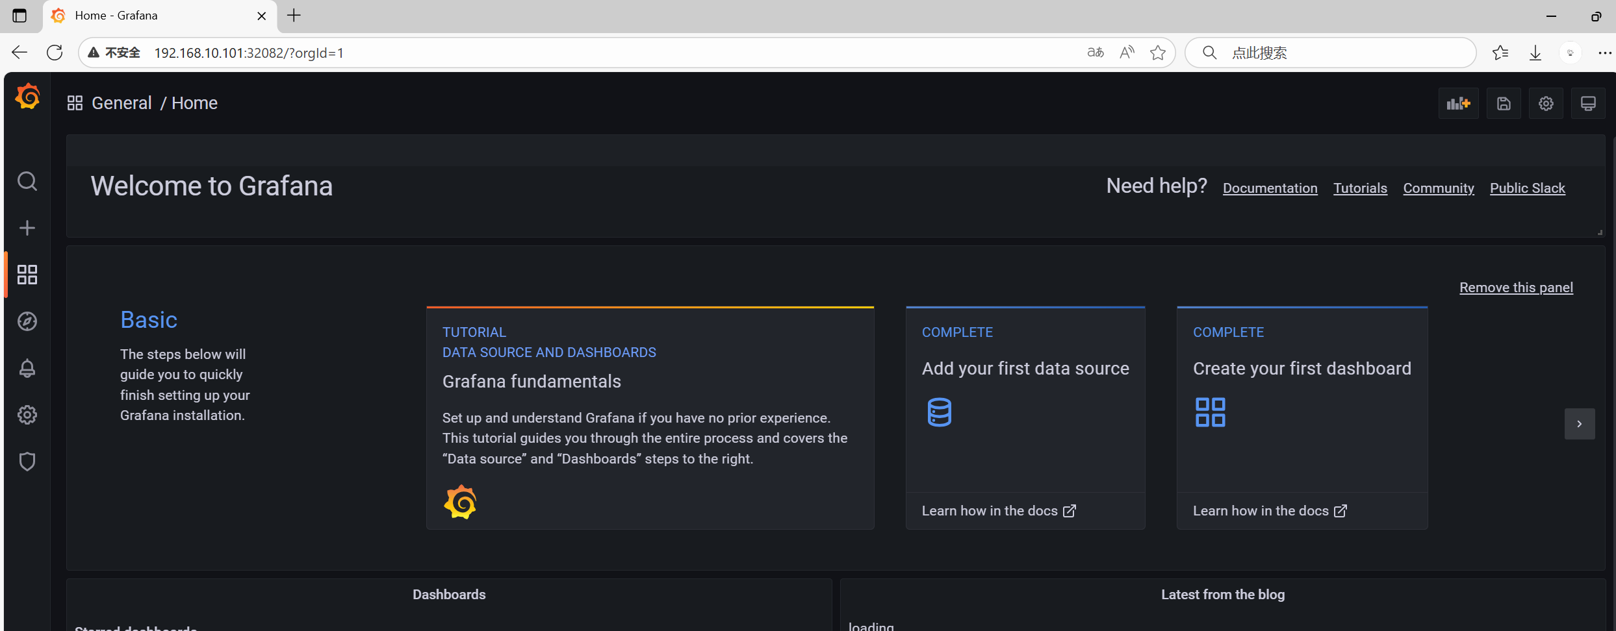1616x631 pixels.
Task: Open Learn how in docs for dashboard
Action: 1270,511
